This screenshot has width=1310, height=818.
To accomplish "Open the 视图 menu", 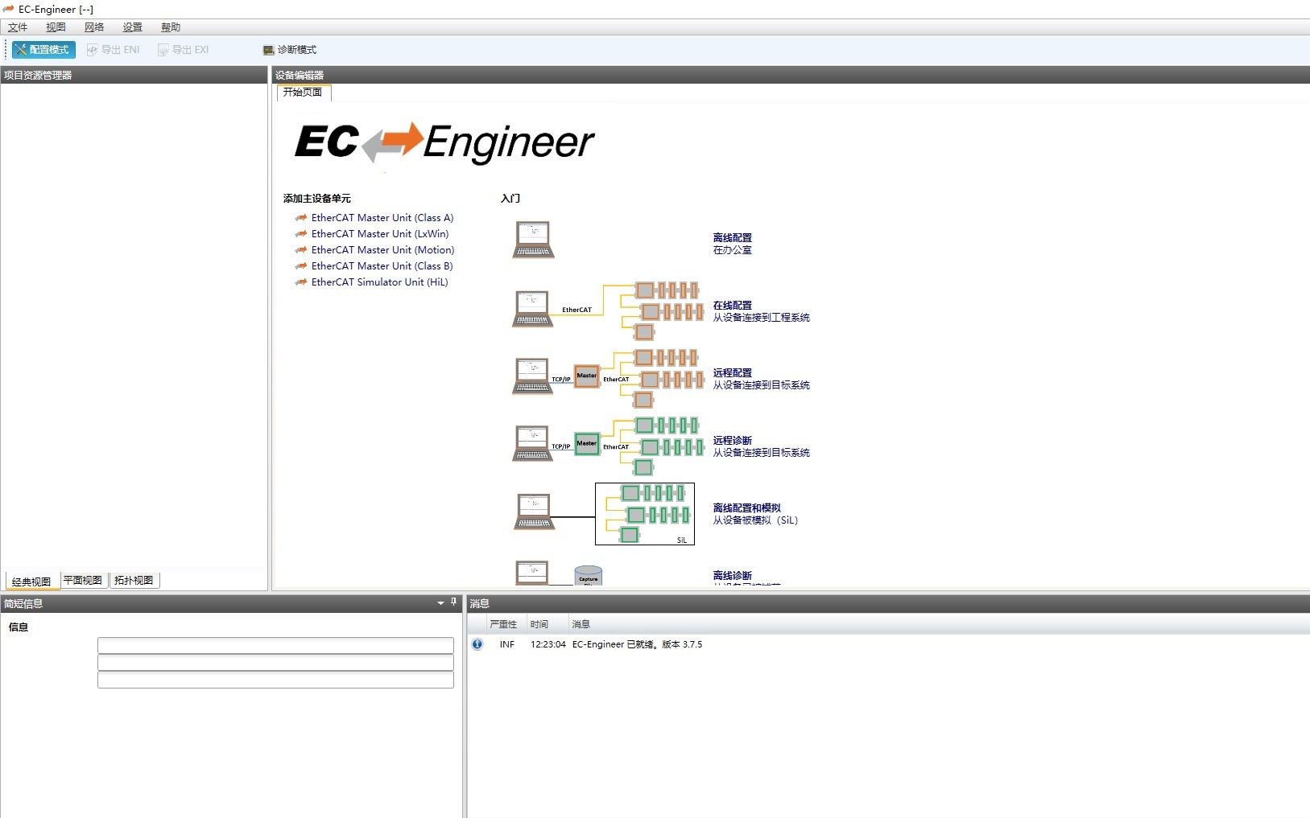I will (56, 27).
